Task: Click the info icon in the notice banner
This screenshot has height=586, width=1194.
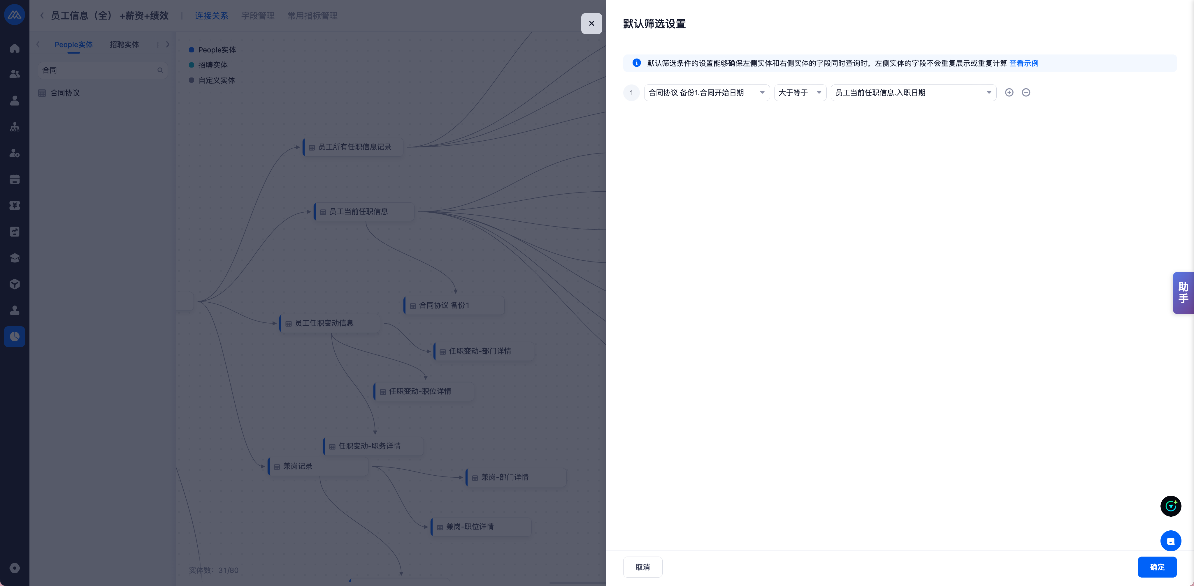Action: [637, 63]
